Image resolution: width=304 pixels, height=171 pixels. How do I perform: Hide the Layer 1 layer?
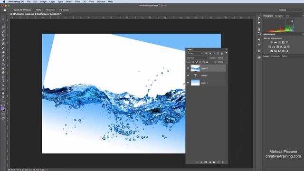point(188,83)
